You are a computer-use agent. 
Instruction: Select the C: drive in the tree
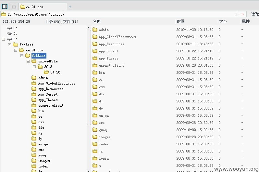click(15, 28)
